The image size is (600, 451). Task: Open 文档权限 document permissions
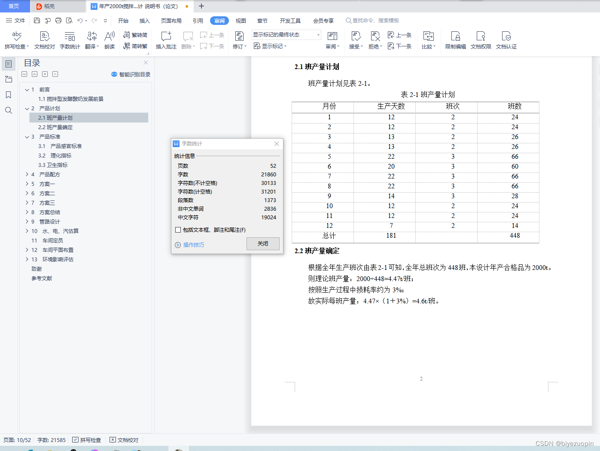[x=481, y=40]
